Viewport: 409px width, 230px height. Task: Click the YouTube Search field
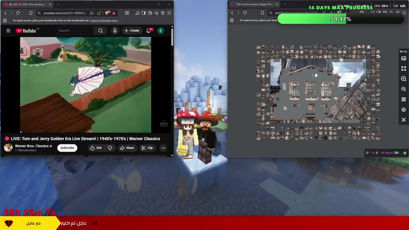coord(75,31)
